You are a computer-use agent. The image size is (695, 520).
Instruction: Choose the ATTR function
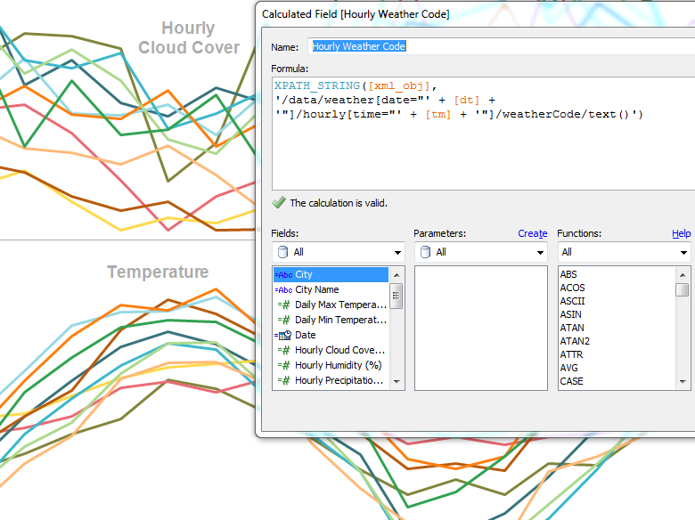point(571,354)
